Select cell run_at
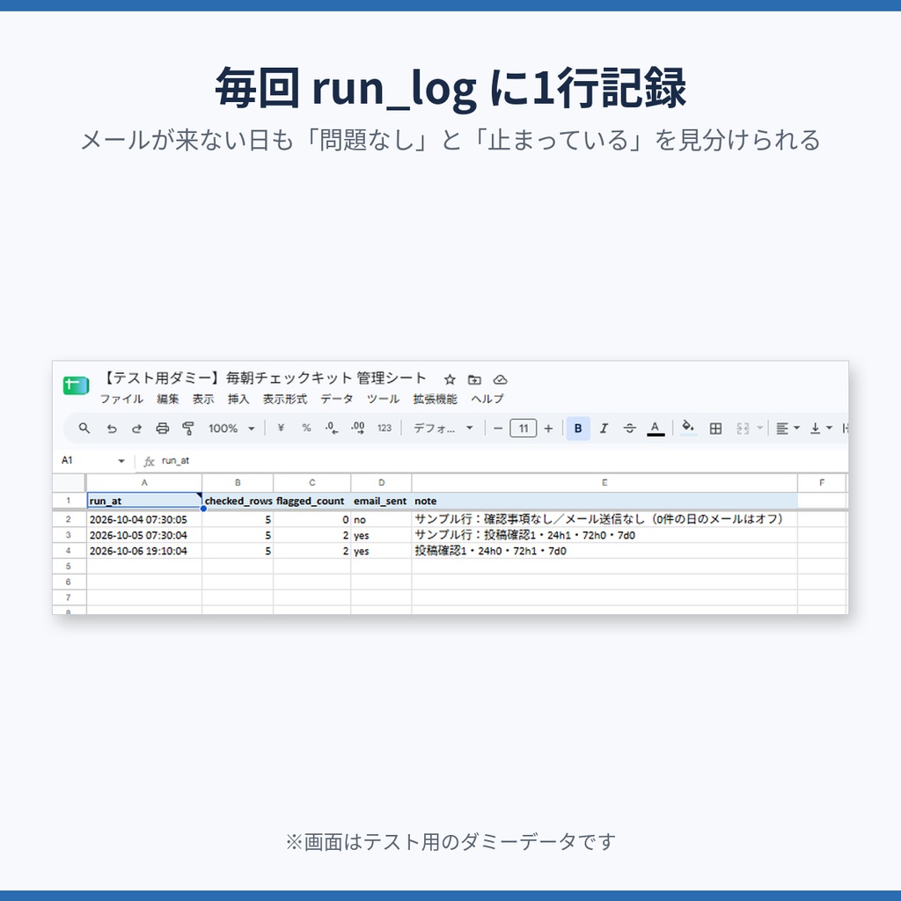 click(x=144, y=501)
